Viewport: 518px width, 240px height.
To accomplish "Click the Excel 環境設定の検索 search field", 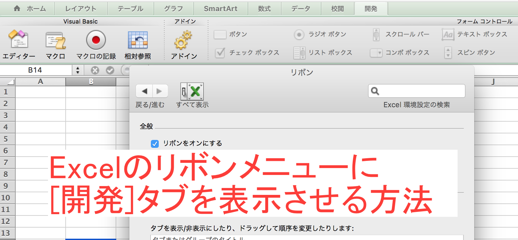I will pos(417,91).
